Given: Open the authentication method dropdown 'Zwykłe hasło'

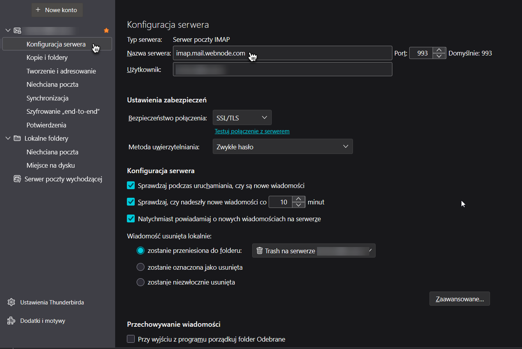Looking at the screenshot, I should [283, 147].
